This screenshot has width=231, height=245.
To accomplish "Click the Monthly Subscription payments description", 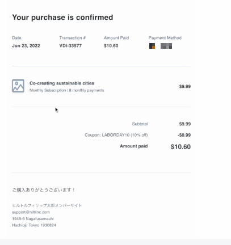I will (66, 90).
